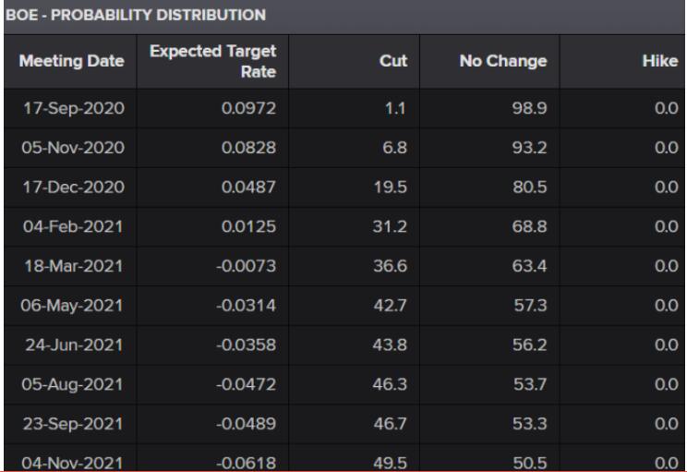Click the Hike value in 23-Sep-2021 row
The height and width of the screenshot is (472, 687).
tap(667, 424)
